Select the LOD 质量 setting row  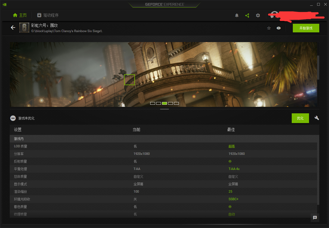coord(163,146)
